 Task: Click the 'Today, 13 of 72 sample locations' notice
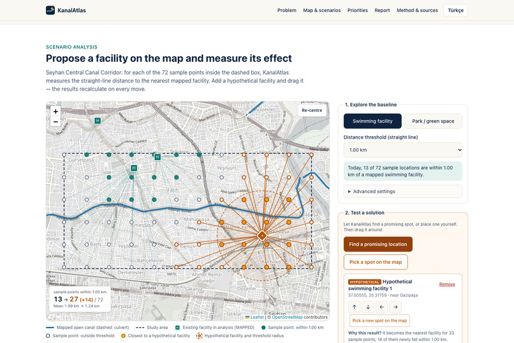click(403, 171)
